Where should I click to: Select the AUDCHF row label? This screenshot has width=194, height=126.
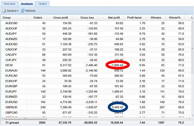(x=11, y=29)
